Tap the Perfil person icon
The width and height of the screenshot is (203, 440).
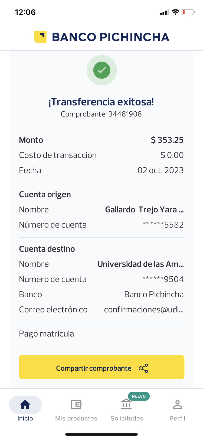pyautogui.click(x=178, y=405)
